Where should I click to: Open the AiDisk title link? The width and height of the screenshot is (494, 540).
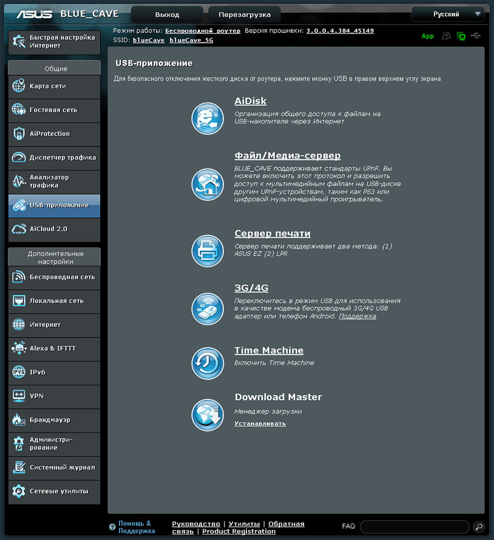[x=250, y=101]
